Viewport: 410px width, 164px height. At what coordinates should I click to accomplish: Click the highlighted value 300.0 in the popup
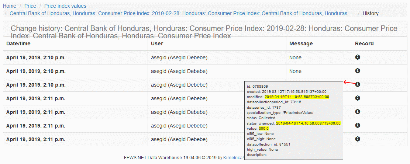point(263,128)
